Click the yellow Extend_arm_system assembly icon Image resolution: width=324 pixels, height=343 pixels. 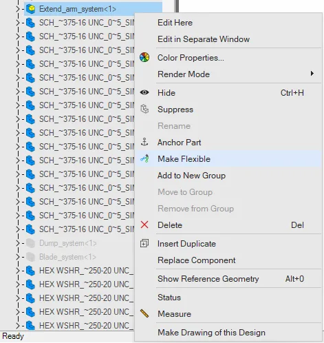(30, 9)
